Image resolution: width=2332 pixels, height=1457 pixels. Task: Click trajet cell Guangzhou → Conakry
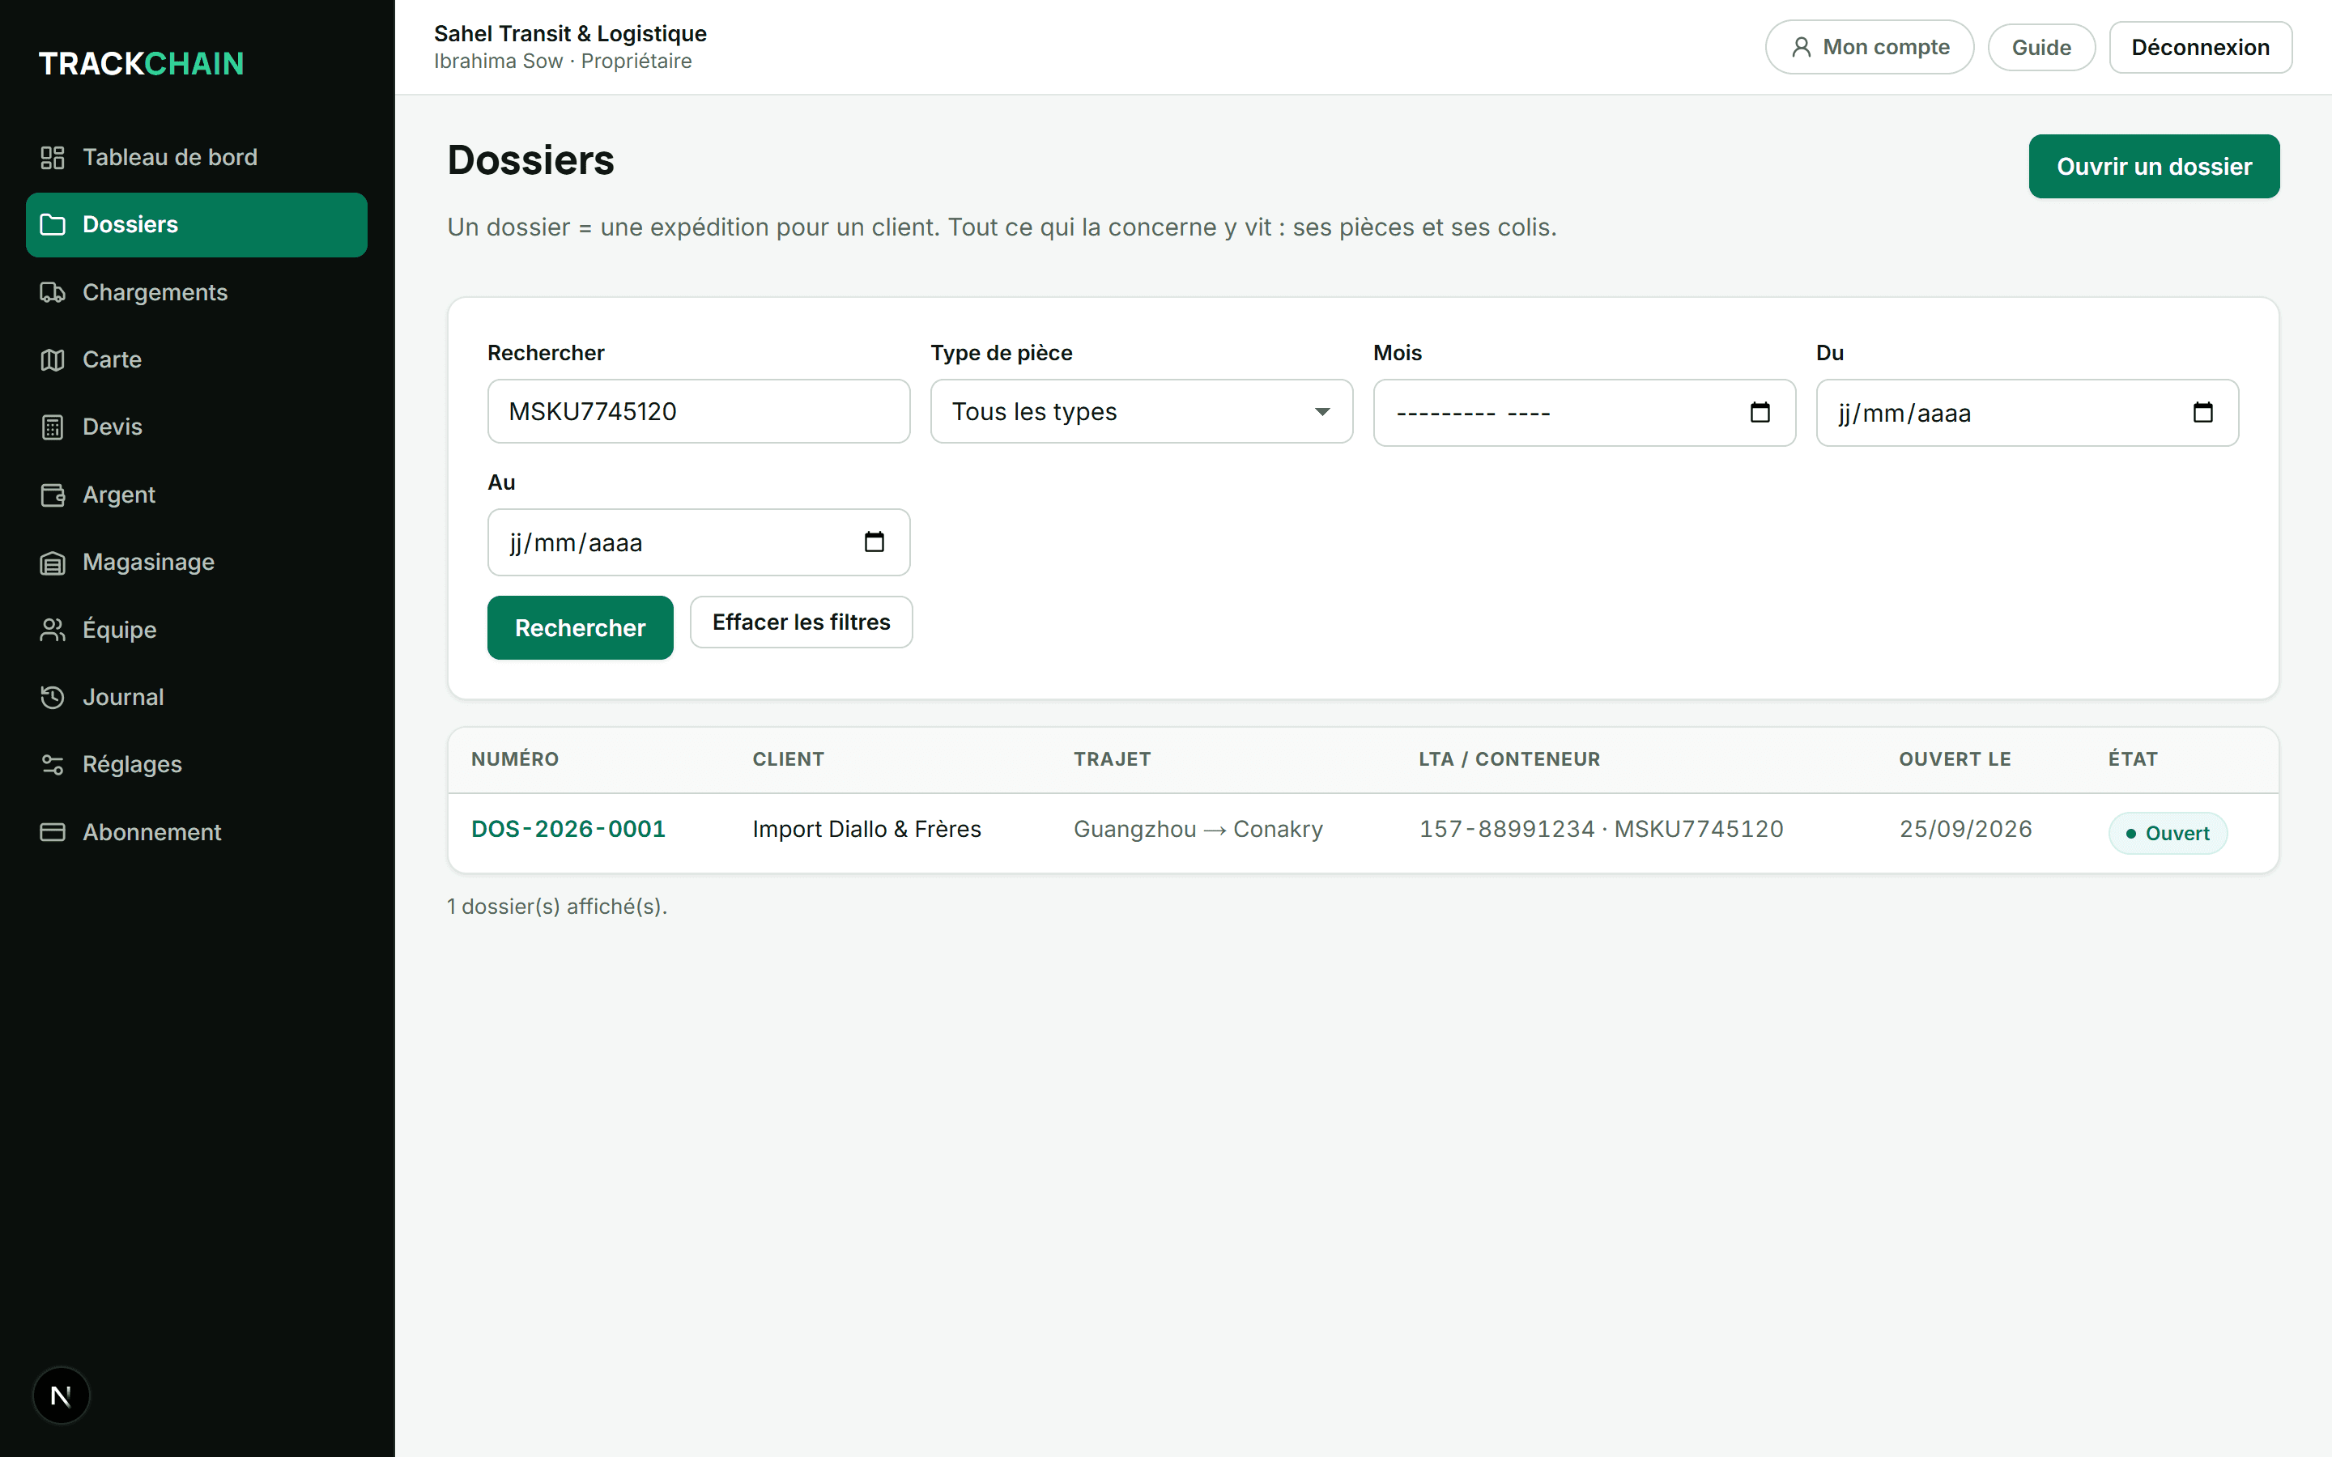(1198, 829)
